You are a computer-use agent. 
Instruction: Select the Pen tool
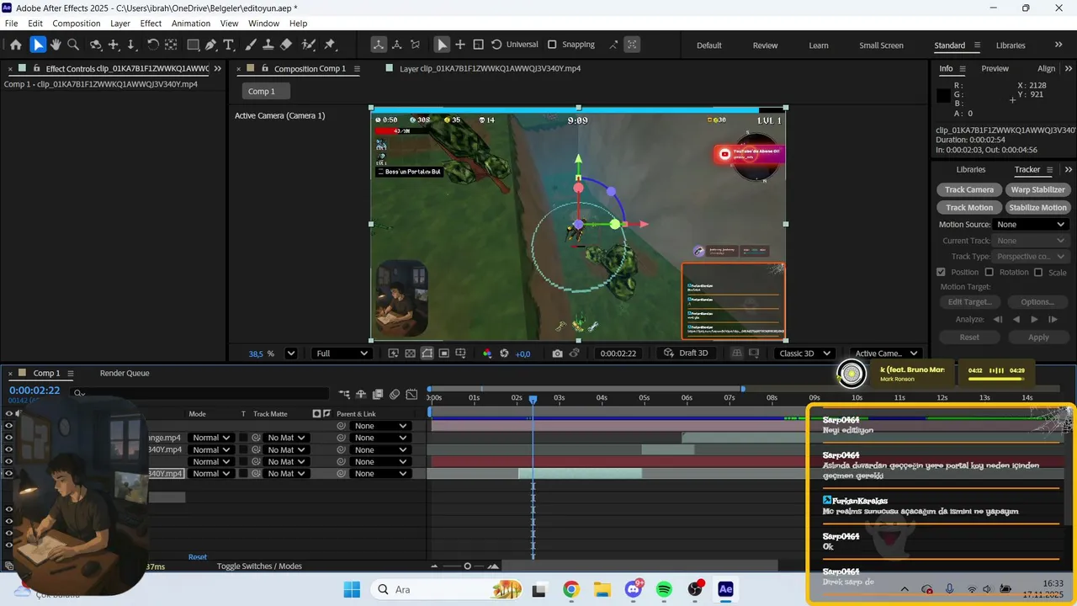point(210,45)
